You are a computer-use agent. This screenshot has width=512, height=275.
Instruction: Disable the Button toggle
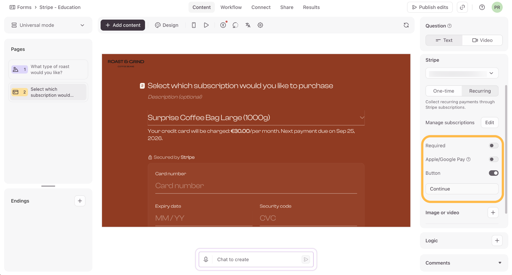coord(493,173)
